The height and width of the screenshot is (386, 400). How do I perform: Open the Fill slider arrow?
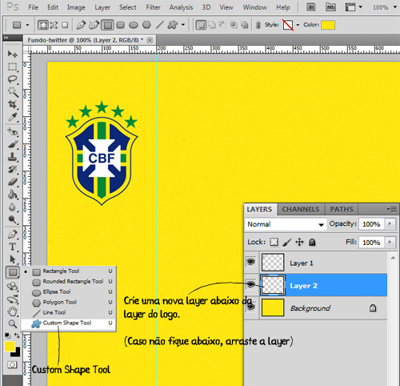(x=390, y=242)
